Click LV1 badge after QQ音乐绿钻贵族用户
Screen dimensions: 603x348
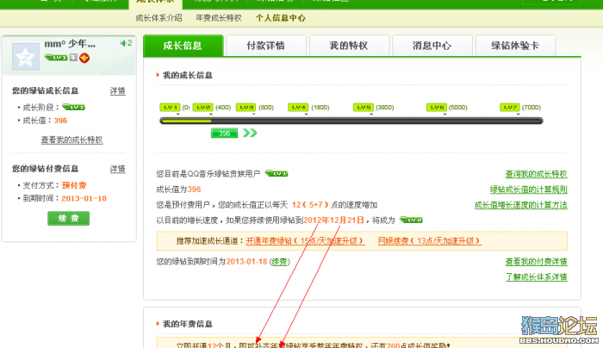click(x=277, y=174)
